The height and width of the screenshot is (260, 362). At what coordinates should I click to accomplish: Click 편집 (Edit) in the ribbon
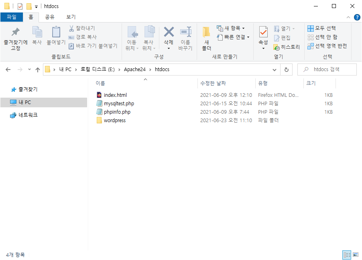(x=282, y=38)
